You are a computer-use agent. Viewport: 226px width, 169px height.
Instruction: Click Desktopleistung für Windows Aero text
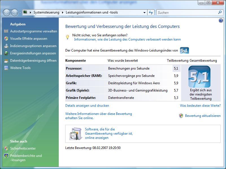[134, 83]
